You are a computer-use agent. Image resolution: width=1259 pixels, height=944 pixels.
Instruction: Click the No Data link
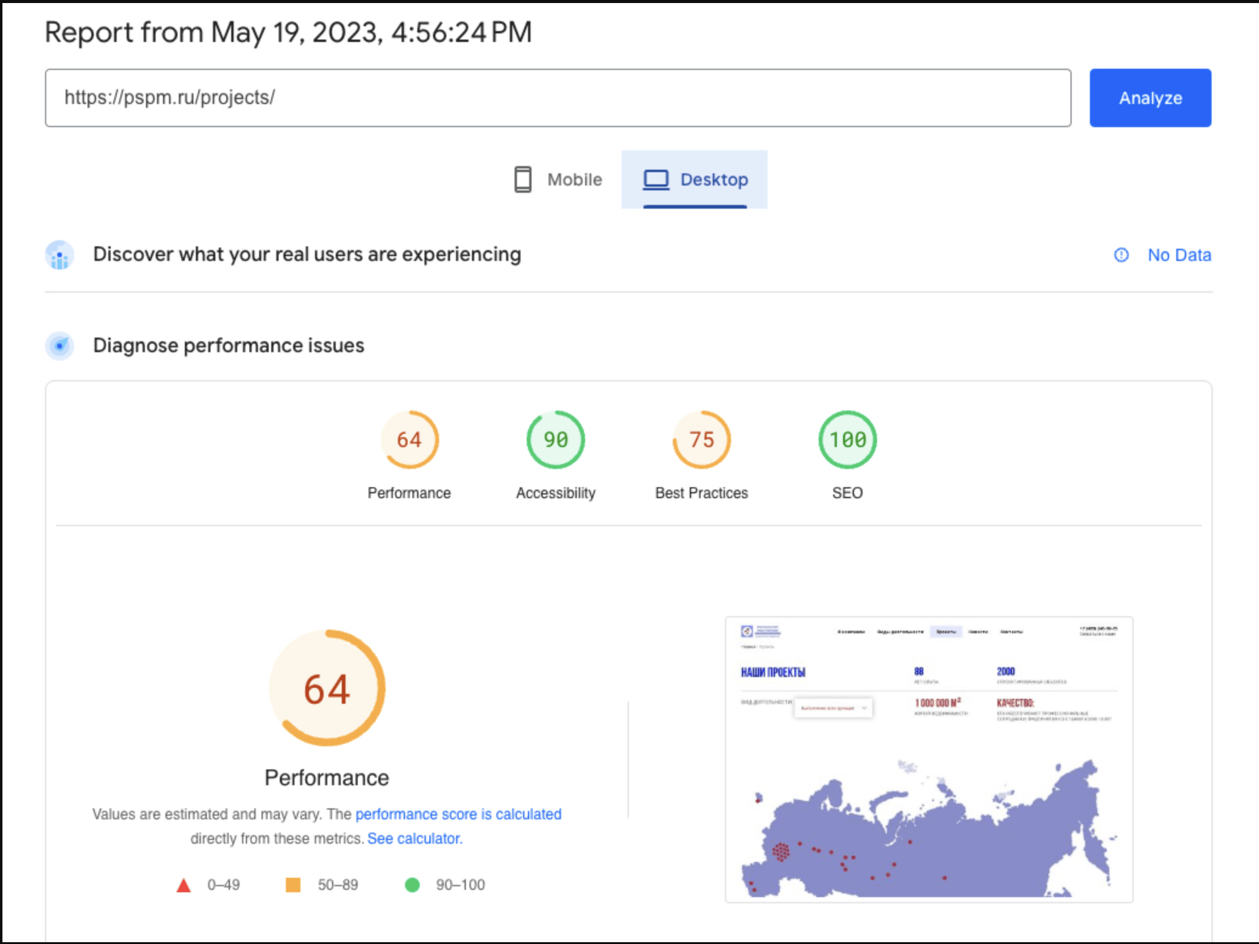(x=1179, y=255)
